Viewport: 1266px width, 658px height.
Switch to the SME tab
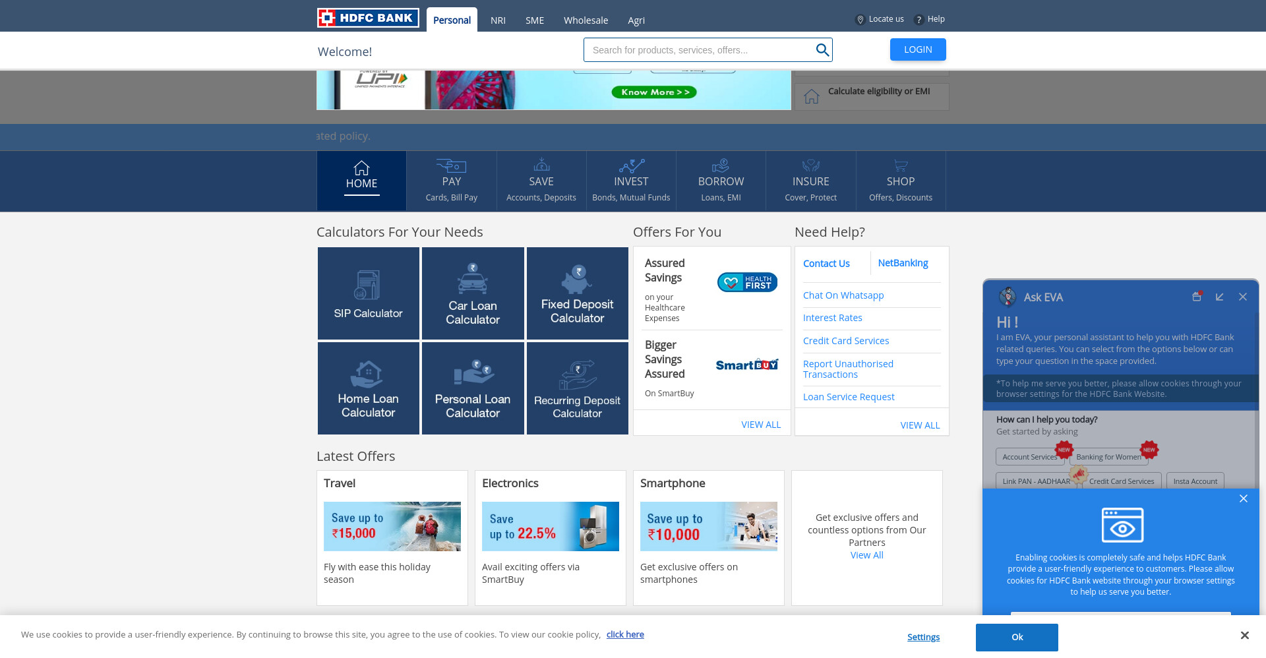pyautogui.click(x=535, y=20)
